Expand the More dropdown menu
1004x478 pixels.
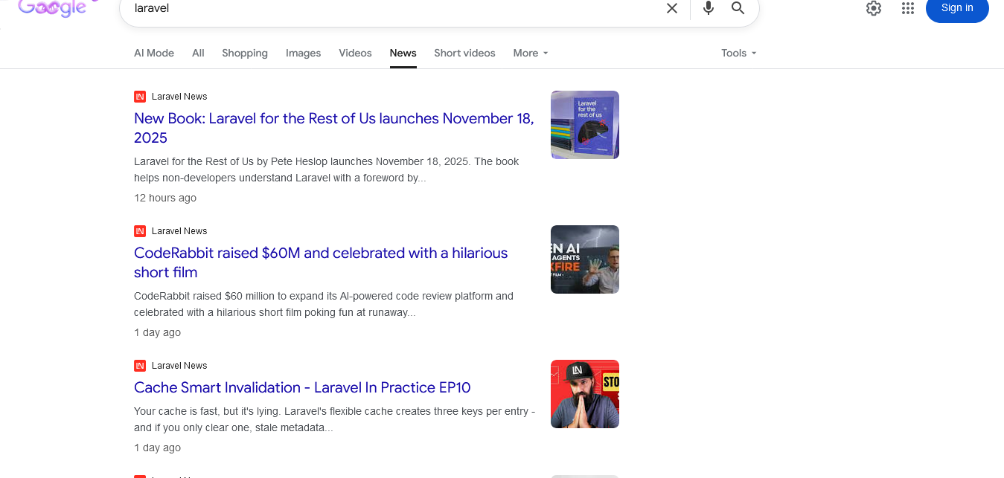(531, 54)
